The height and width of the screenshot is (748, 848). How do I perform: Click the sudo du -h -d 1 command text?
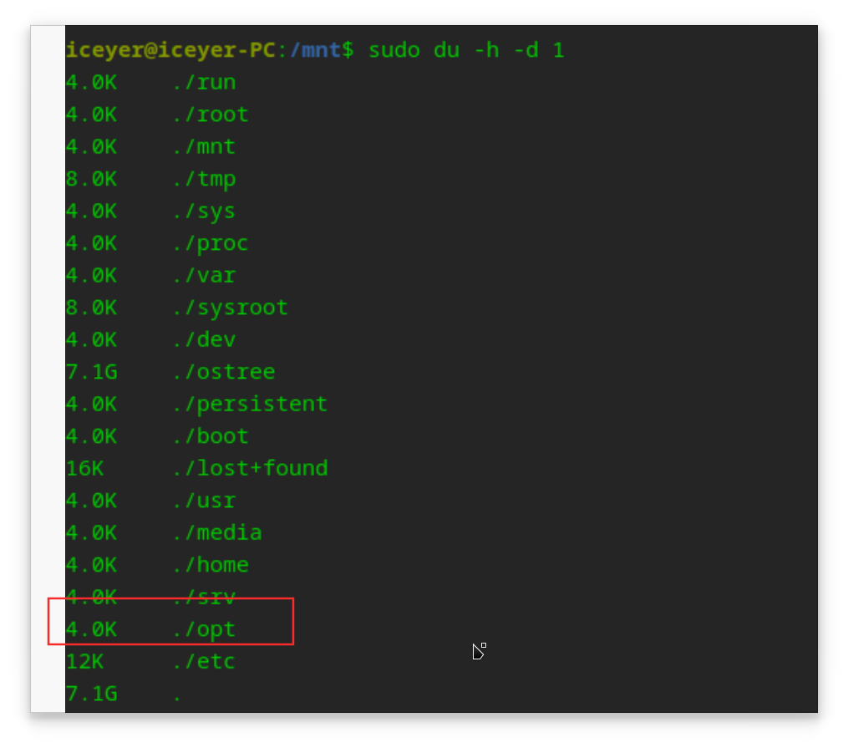click(466, 50)
